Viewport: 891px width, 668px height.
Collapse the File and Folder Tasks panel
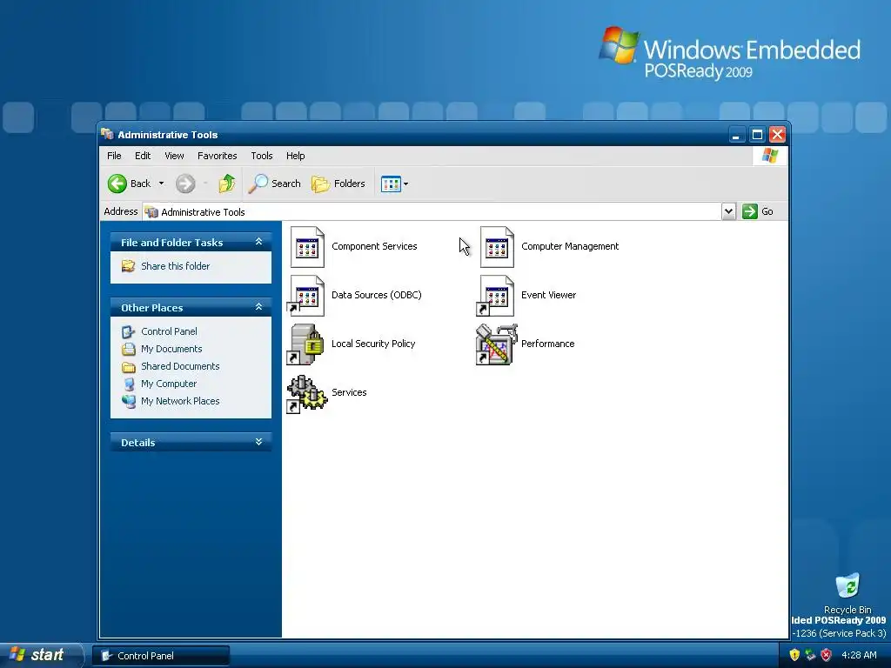(x=258, y=242)
